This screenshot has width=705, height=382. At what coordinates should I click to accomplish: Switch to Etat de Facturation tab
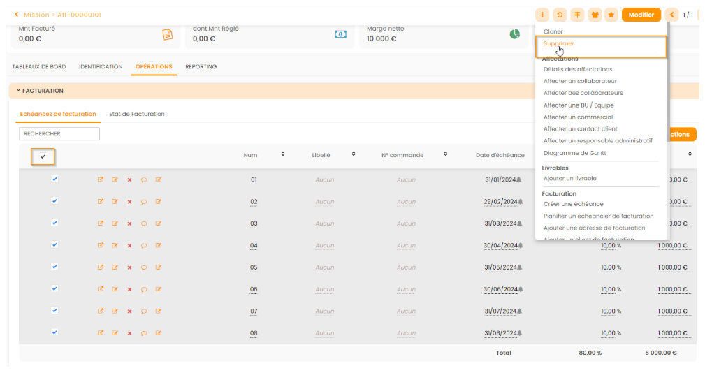click(x=137, y=114)
